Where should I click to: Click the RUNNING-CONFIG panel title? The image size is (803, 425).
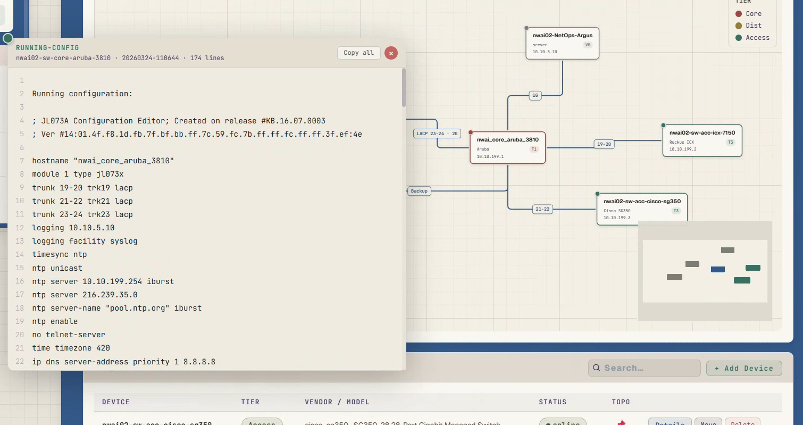click(47, 48)
